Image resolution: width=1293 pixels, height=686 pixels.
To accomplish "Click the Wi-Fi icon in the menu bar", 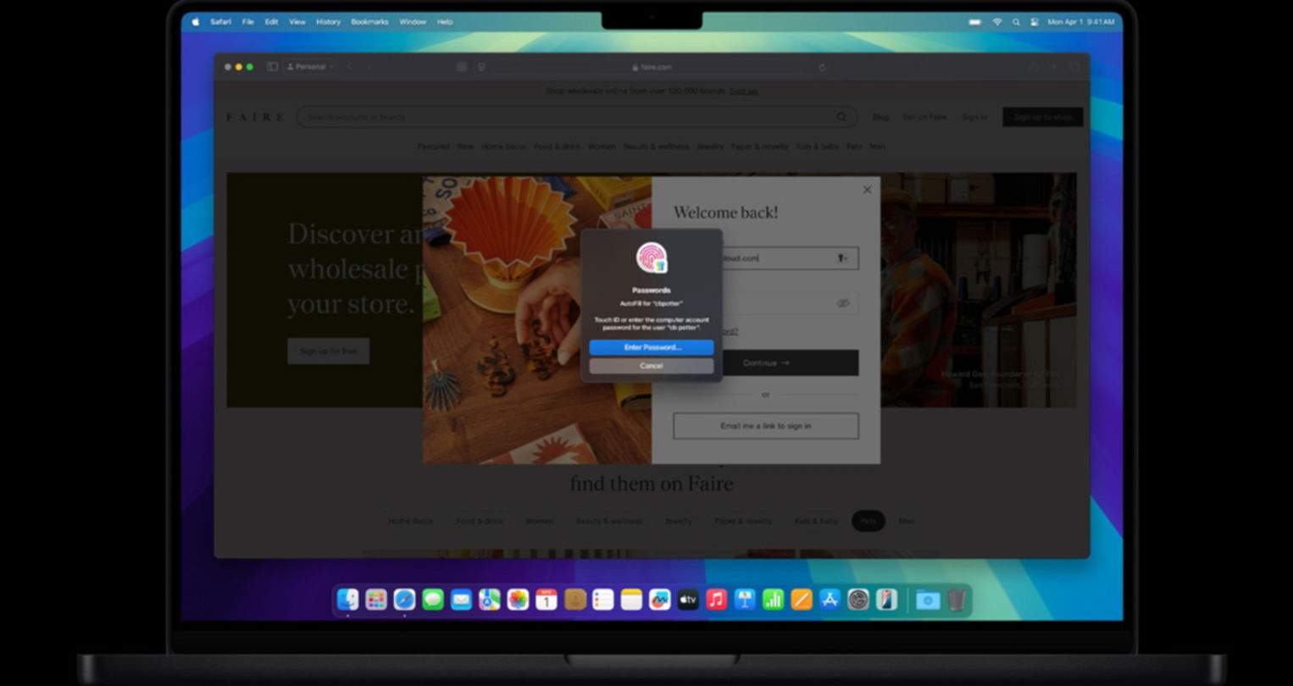I will 996,22.
